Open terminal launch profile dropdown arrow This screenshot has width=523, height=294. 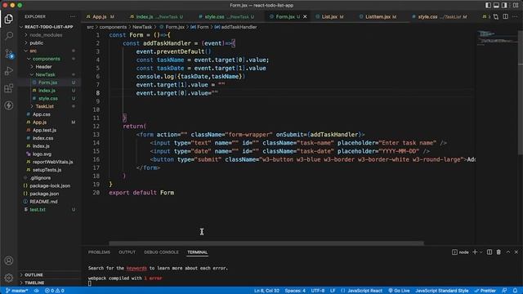tap(481, 252)
